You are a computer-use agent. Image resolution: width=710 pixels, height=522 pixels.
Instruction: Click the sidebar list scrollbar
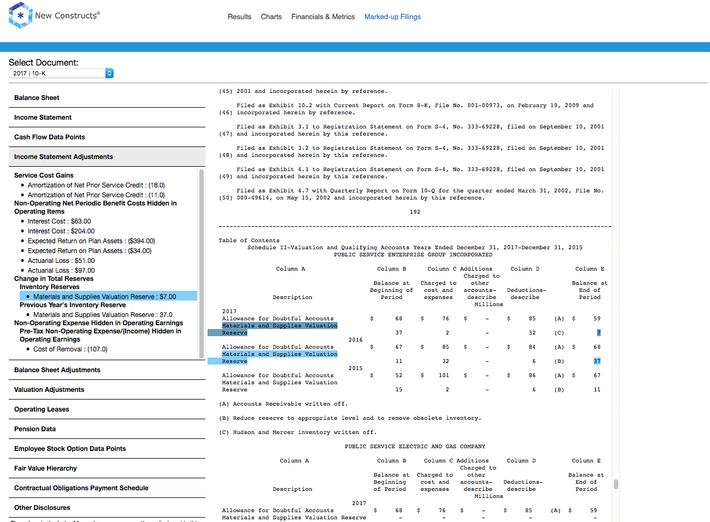coord(202,263)
